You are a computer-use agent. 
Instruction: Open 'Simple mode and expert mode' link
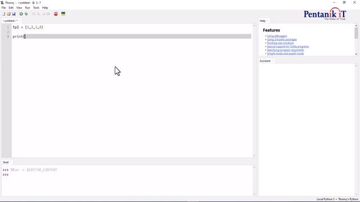click(x=285, y=53)
